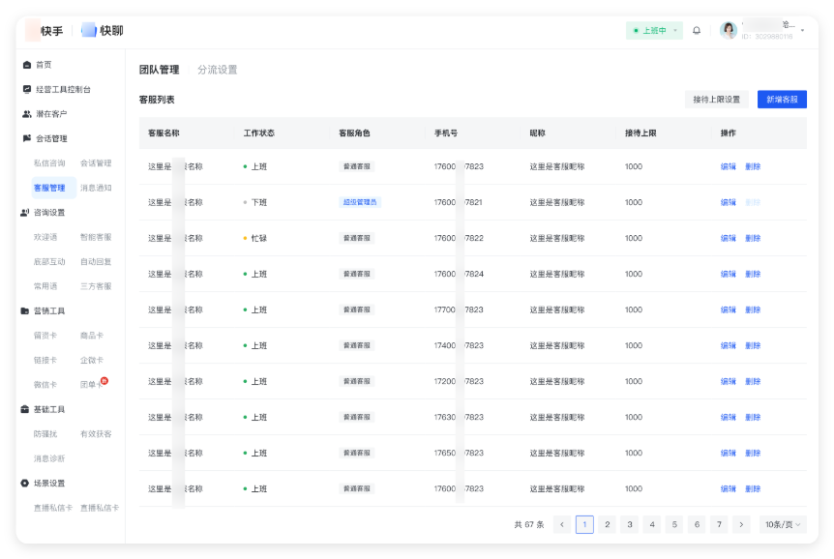Image resolution: width=834 pixels, height=559 pixels.
Task: Click the 接待上限设置 button
Action: click(716, 100)
